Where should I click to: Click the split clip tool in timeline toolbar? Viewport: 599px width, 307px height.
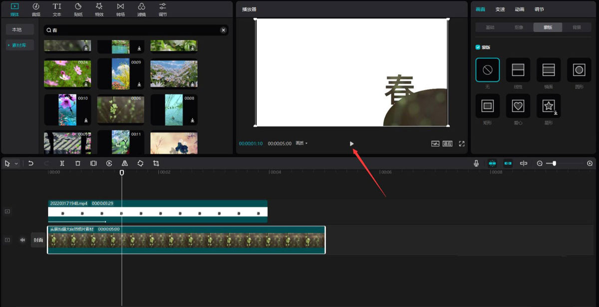pyautogui.click(x=62, y=163)
